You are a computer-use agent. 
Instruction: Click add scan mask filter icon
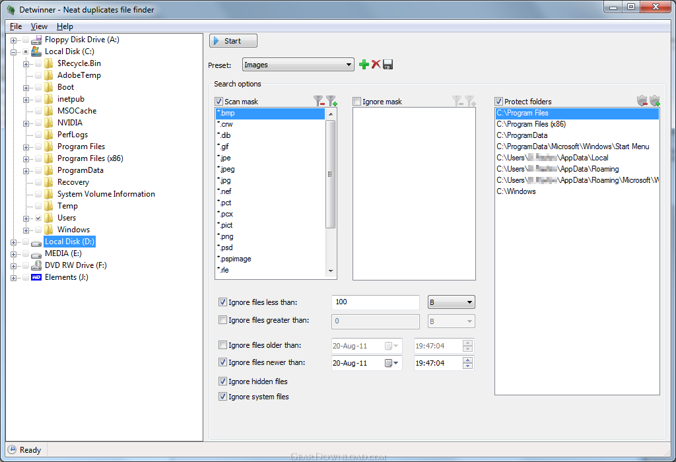[x=331, y=101]
